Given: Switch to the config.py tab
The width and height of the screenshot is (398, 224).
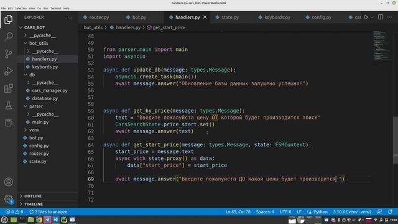Looking at the screenshot, I should [322, 17].
